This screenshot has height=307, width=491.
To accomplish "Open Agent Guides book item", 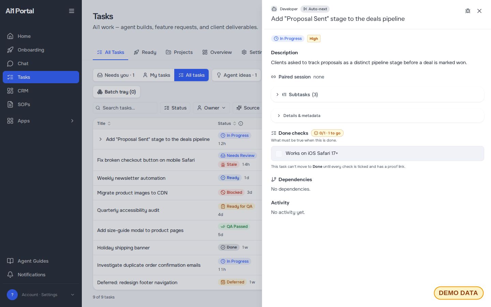I will coord(41,261).
